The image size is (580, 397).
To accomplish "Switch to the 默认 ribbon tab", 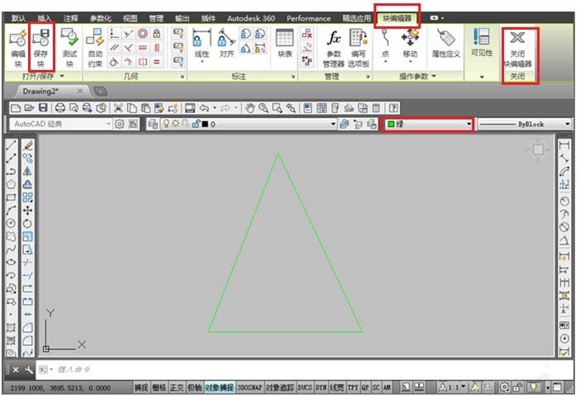I will click(x=18, y=18).
